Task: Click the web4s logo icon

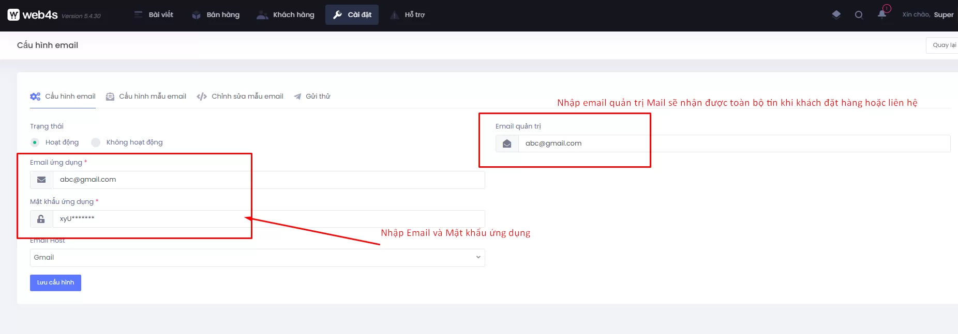Action: pos(13,15)
